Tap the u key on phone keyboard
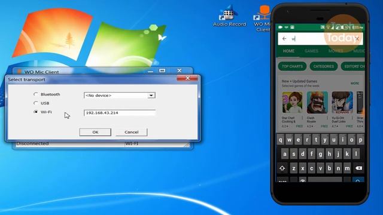 [x=334, y=140]
